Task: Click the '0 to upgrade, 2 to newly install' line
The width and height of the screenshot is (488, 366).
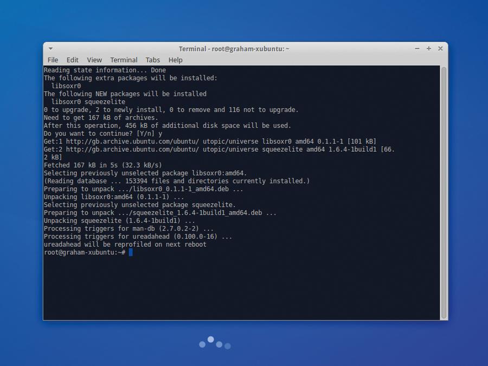Action: click(x=171, y=110)
